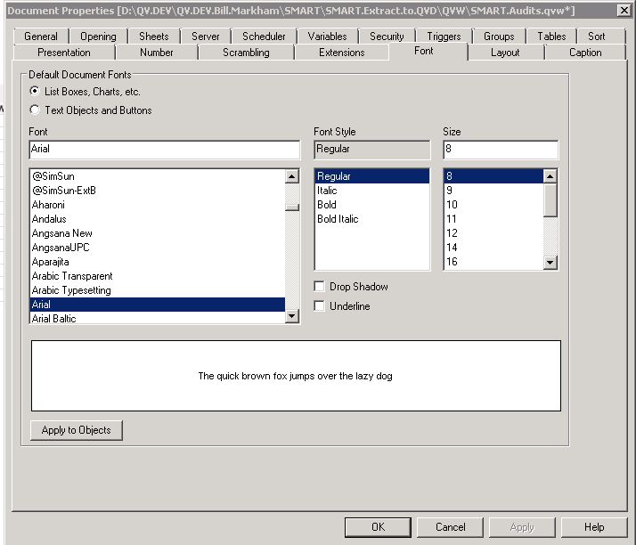Open the Presentation tab
Image resolution: width=636 pixels, height=545 pixels.
click(64, 53)
